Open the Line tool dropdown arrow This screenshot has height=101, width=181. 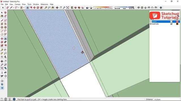[x=13, y=8]
